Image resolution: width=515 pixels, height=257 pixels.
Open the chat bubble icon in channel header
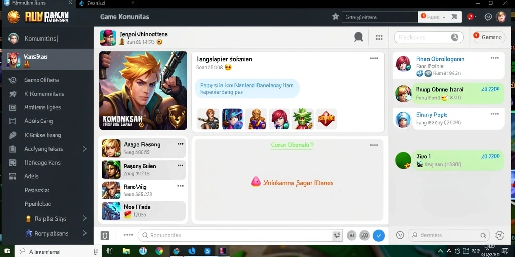358,37
